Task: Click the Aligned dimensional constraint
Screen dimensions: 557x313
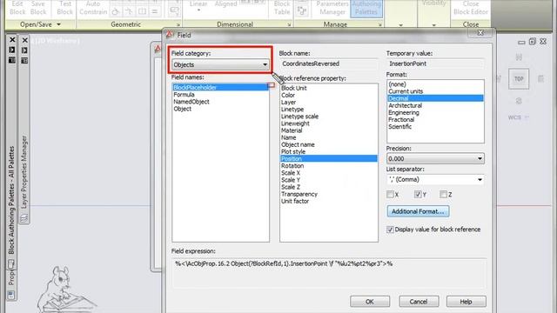Action: 225,3
